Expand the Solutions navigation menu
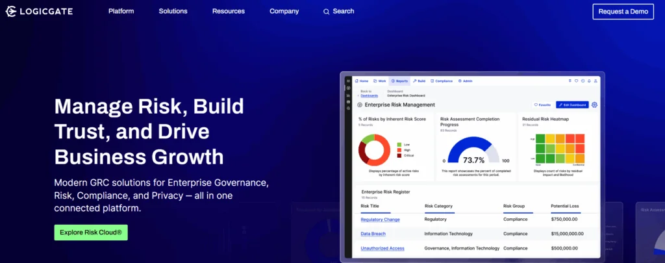 click(x=172, y=11)
